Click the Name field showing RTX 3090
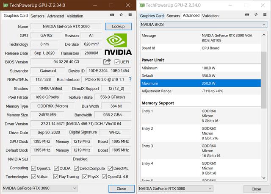Screen dimensions: 271x194 (x=66, y=26)
